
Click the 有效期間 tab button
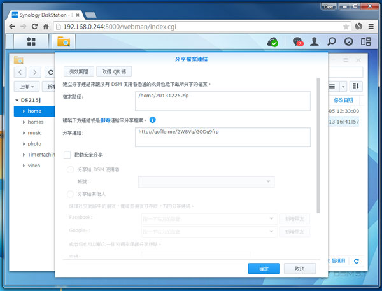click(82, 72)
